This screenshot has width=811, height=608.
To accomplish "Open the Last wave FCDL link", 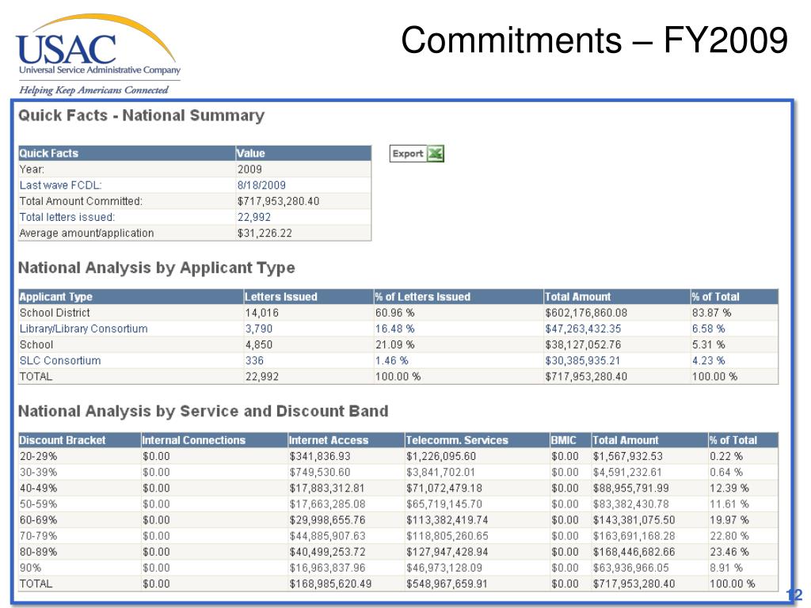I will [60, 185].
